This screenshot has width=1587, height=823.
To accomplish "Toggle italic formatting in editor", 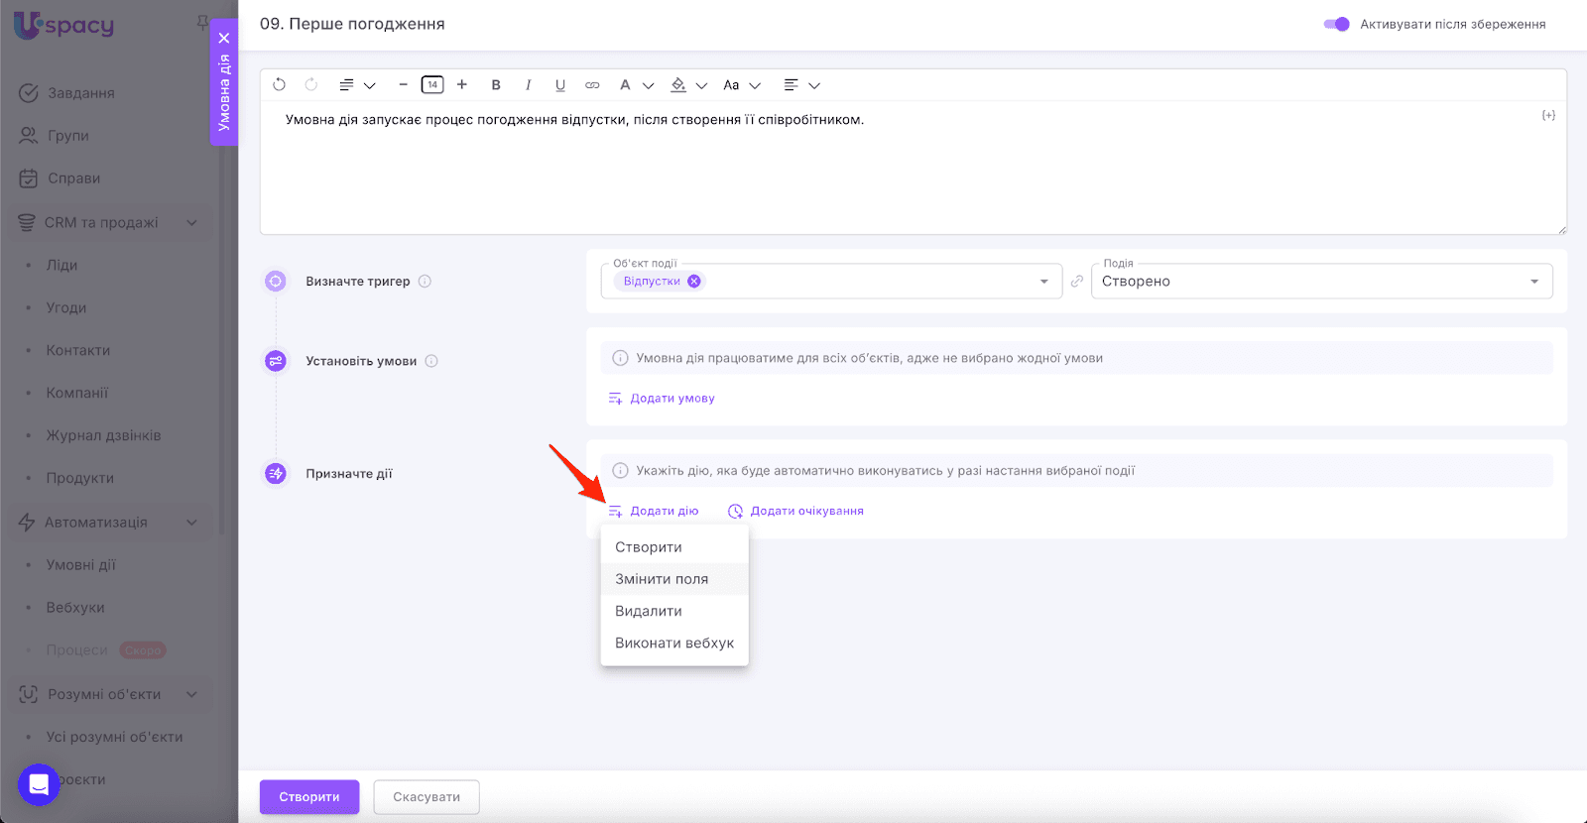I will coord(528,85).
